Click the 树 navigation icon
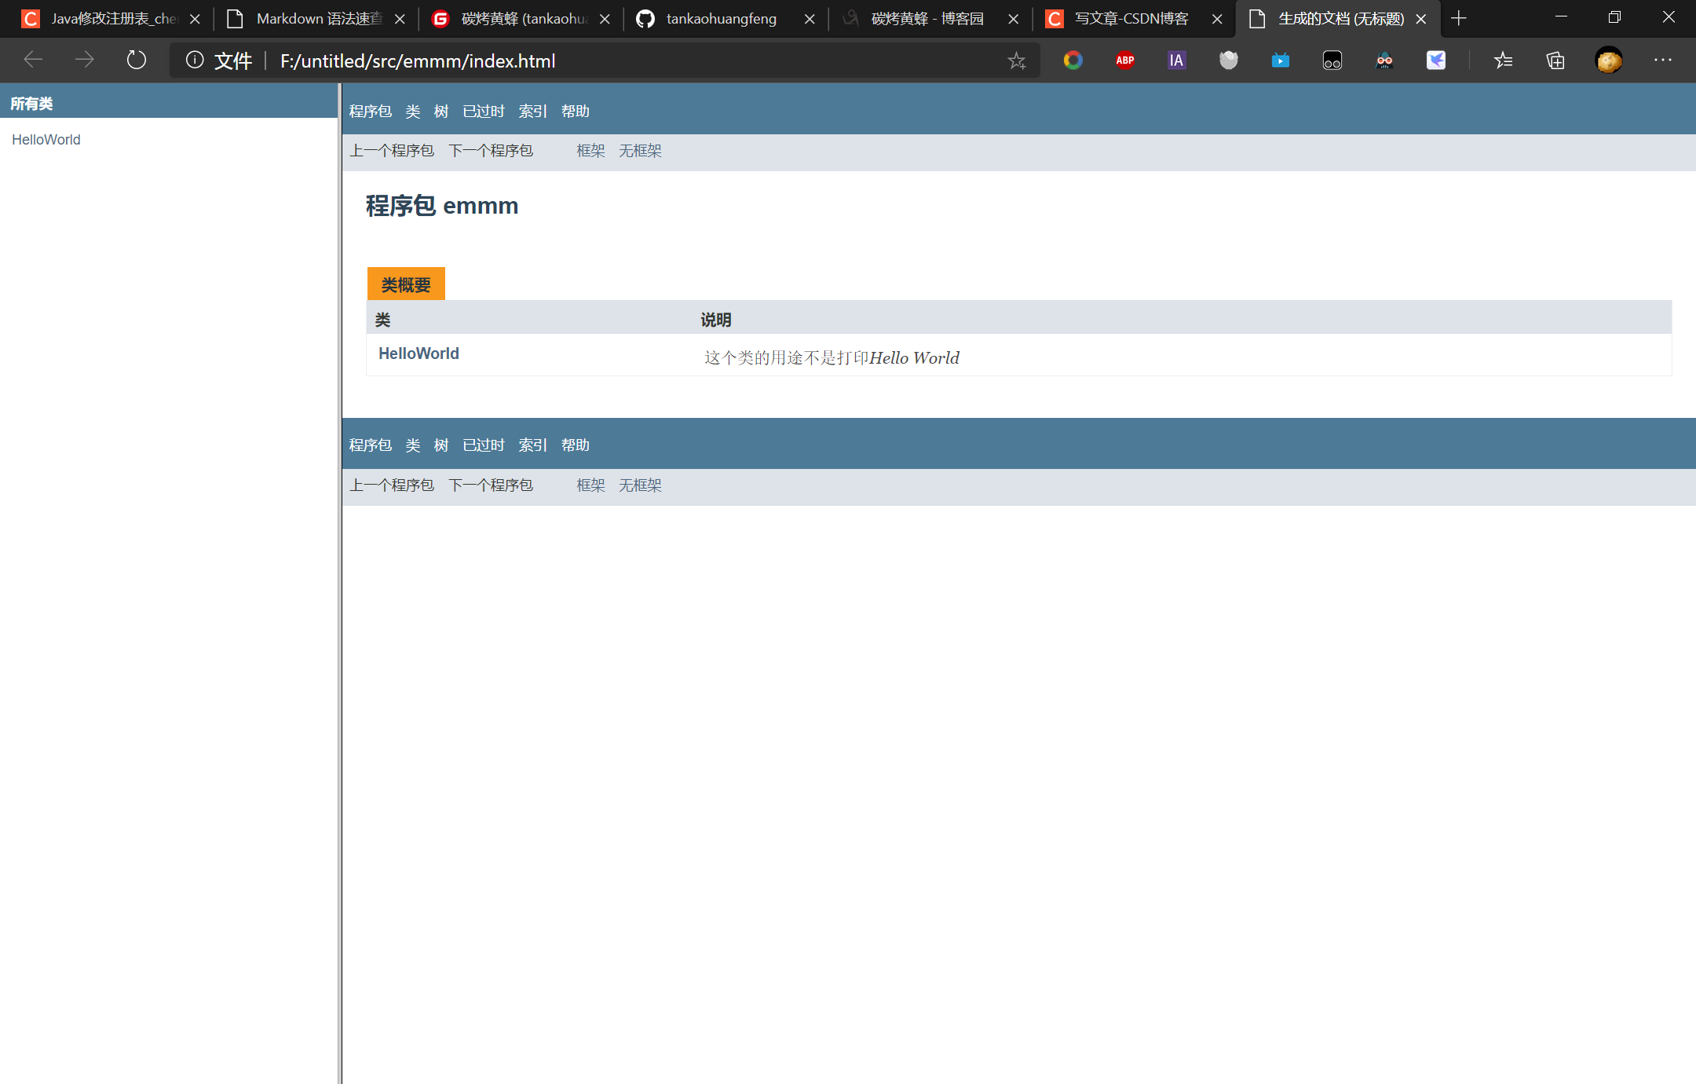 (x=440, y=112)
